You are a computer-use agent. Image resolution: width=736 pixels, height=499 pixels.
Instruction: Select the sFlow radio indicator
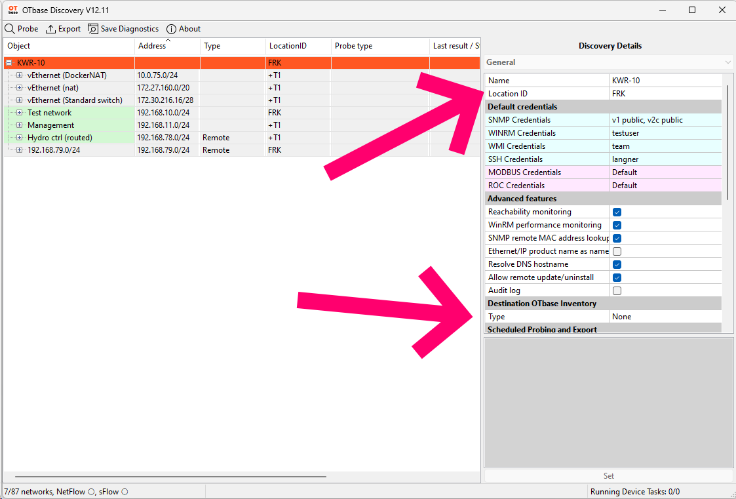click(x=125, y=492)
